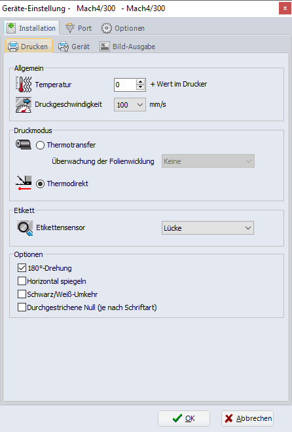Image resolution: width=292 pixels, height=432 pixels.
Task: Select the Thermodirekt radio button
Action: click(40, 184)
